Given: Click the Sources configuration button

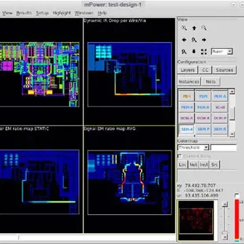Looking at the screenshot, I should pos(224,70).
